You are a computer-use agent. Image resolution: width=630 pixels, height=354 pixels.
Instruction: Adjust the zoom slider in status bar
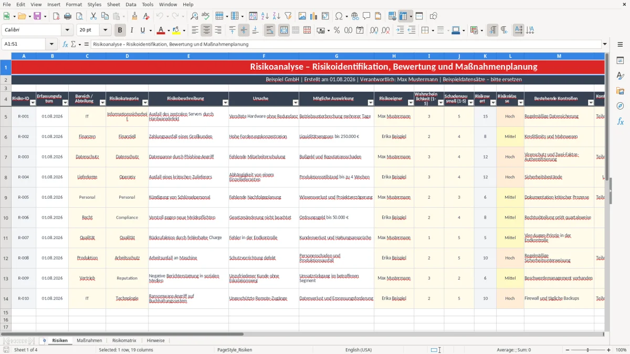(x=587, y=350)
